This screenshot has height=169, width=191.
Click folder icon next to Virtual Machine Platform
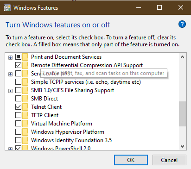coord(25,124)
